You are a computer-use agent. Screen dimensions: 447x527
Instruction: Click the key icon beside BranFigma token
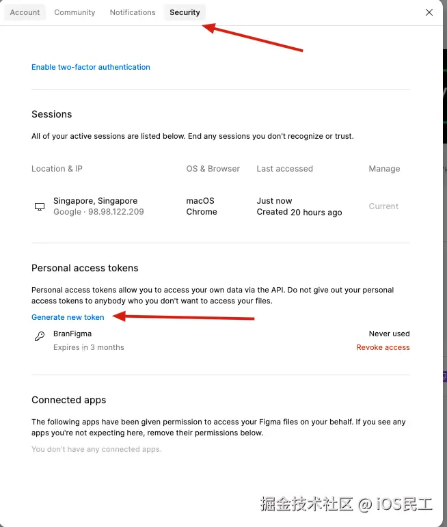pos(40,336)
